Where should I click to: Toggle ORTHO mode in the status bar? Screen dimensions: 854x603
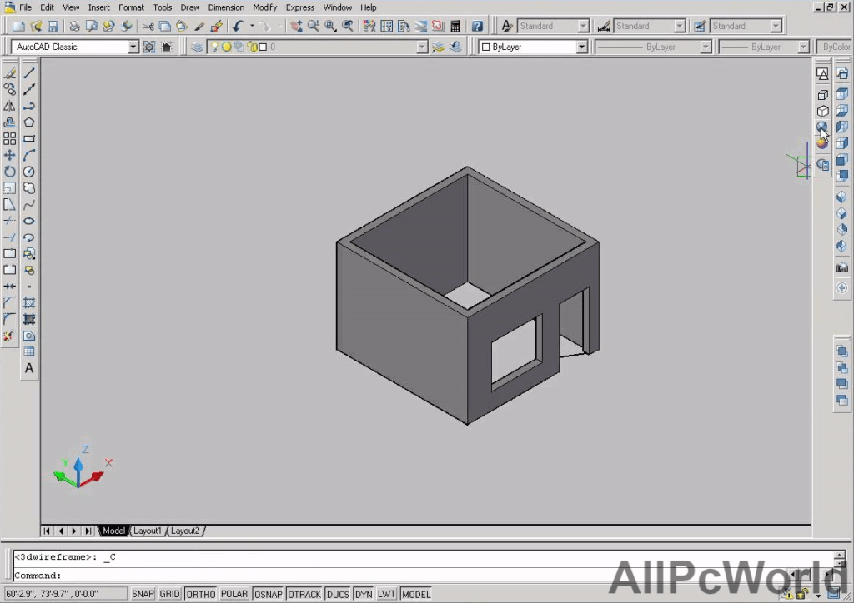[200, 593]
